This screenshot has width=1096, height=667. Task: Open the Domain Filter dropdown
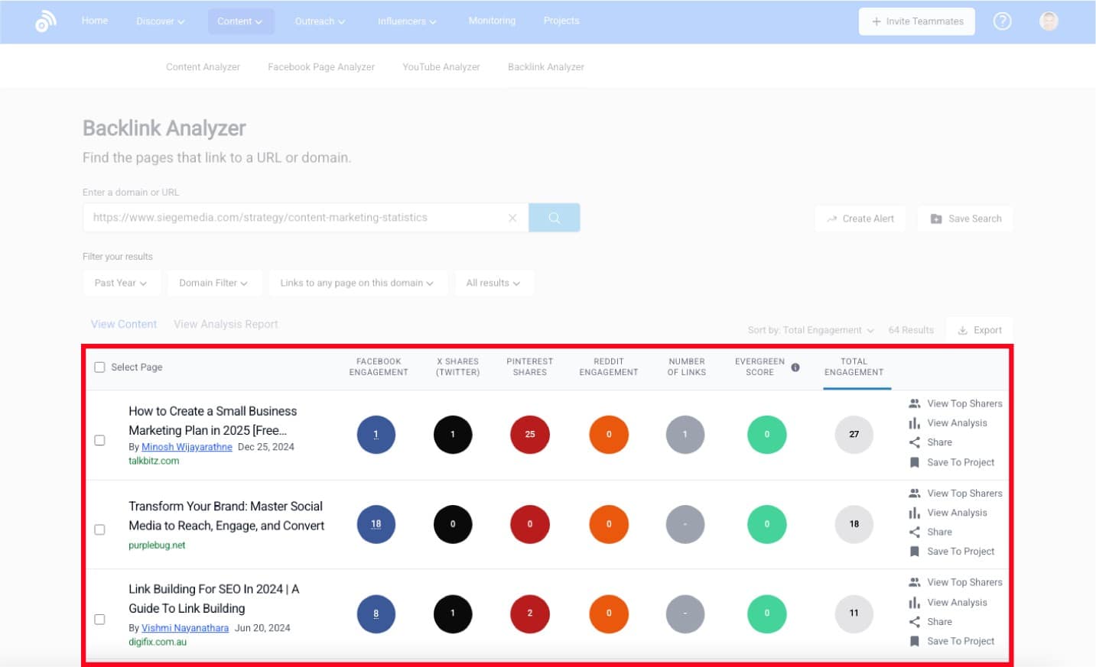click(x=213, y=283)
